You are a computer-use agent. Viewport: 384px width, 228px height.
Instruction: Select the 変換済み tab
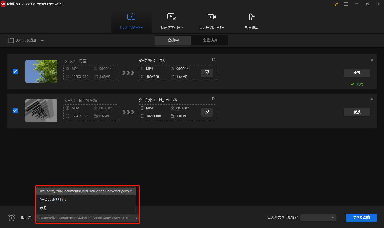tap(210, 40)
